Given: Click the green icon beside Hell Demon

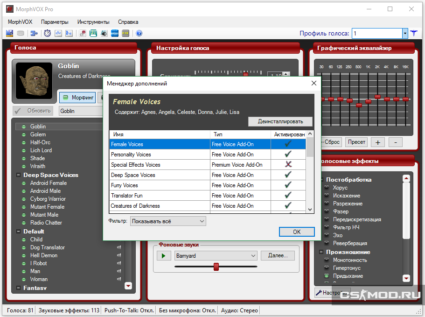Looking at the screenshot, I should (x=24, y=255).
